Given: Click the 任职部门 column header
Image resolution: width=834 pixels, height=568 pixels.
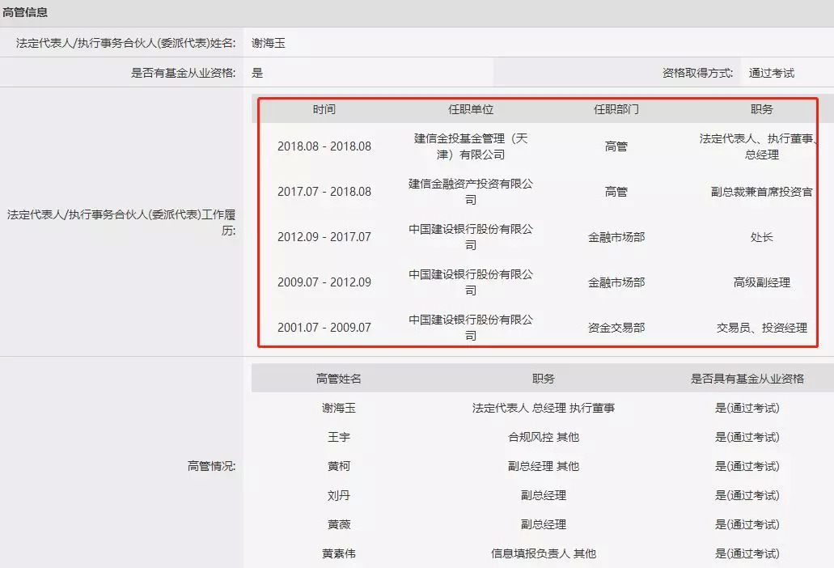Looking at the screenshot, I should (616, 109).
